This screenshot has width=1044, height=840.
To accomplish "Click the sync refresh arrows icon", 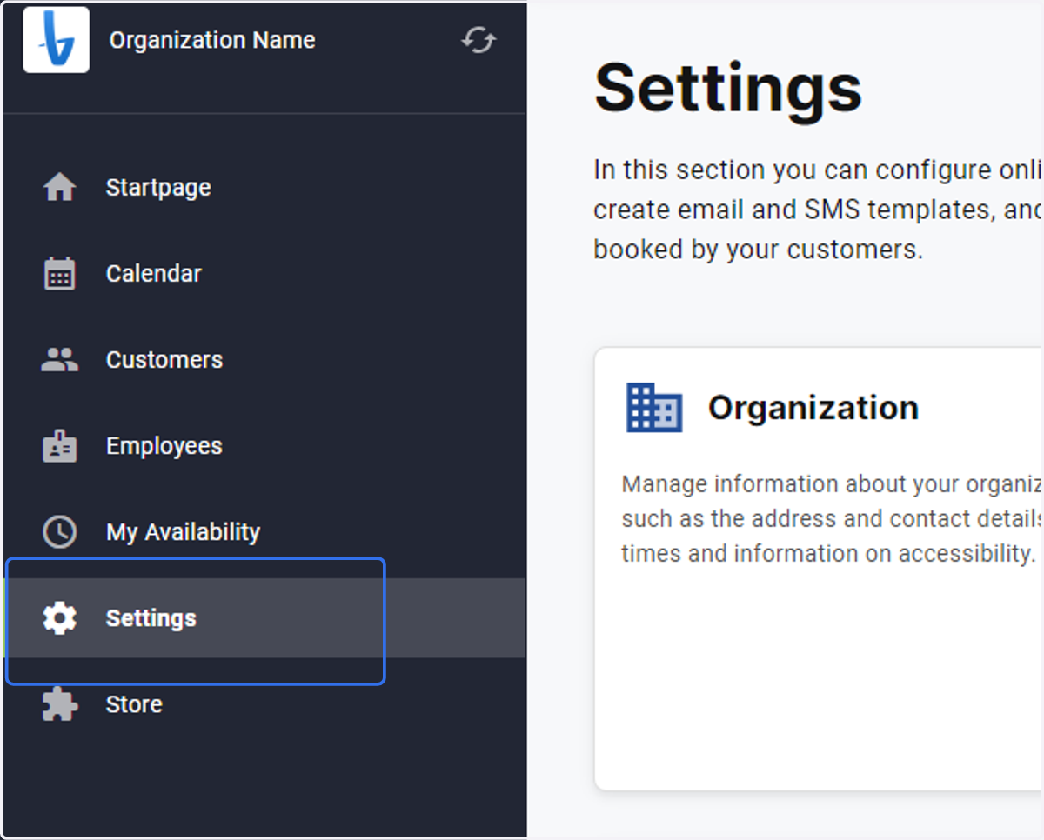I will point(478,40).
